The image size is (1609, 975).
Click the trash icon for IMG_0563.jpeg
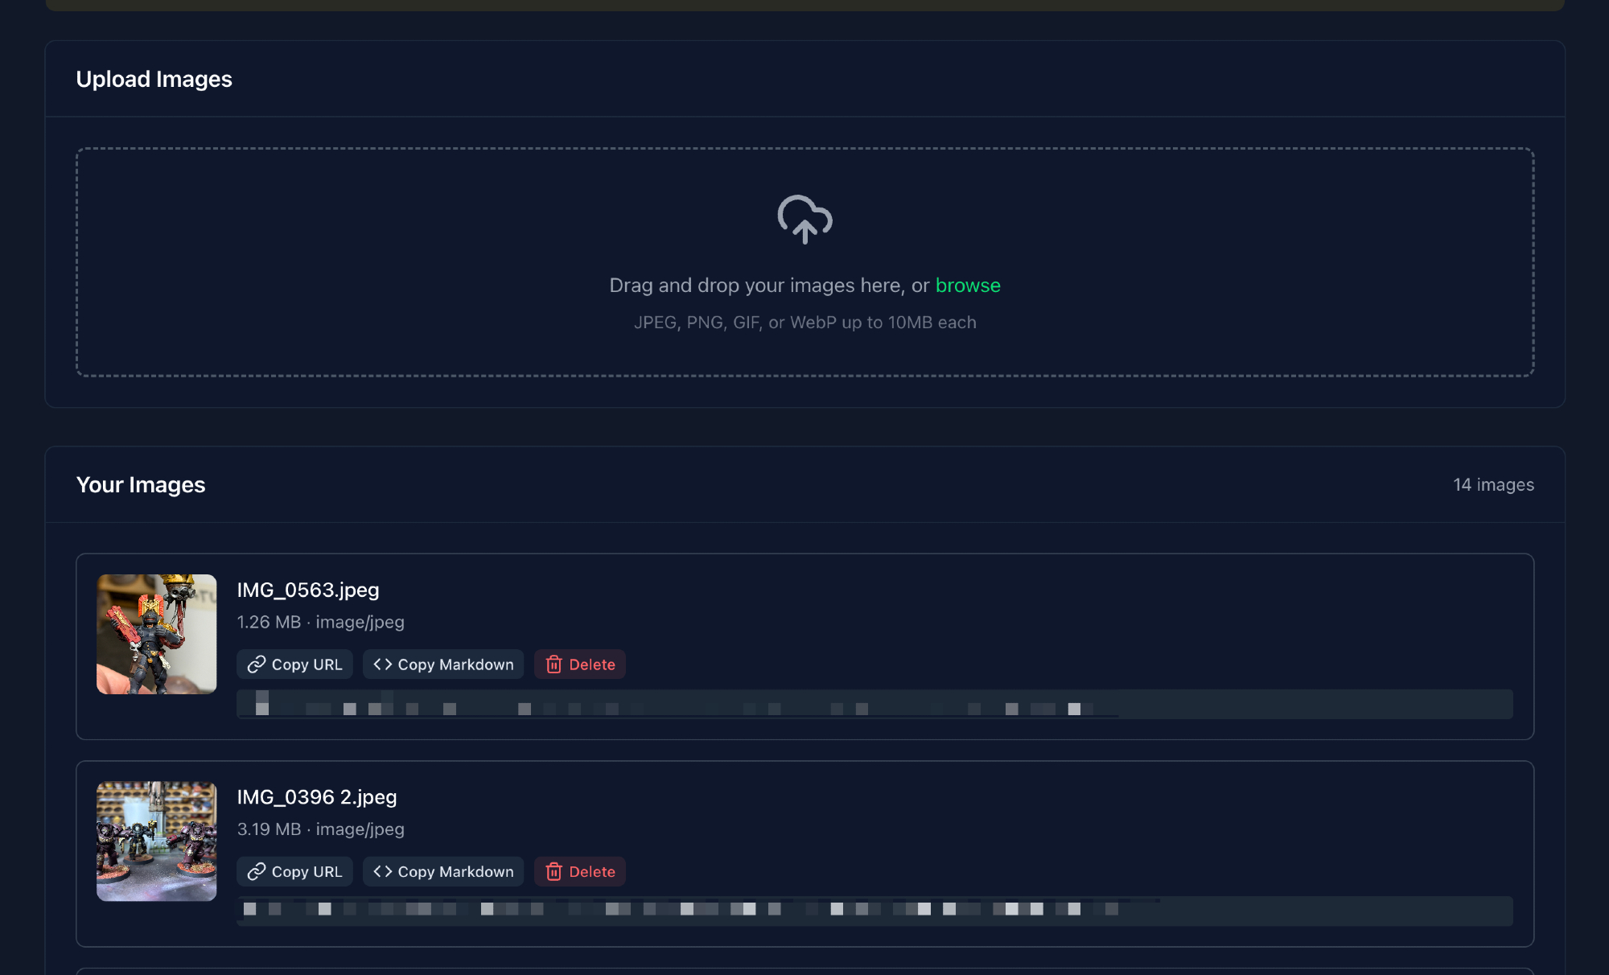553,664
